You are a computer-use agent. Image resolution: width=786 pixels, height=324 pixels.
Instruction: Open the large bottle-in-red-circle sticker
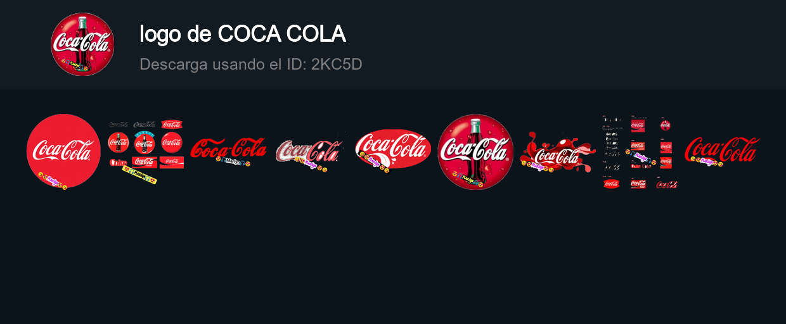point(475,152)
